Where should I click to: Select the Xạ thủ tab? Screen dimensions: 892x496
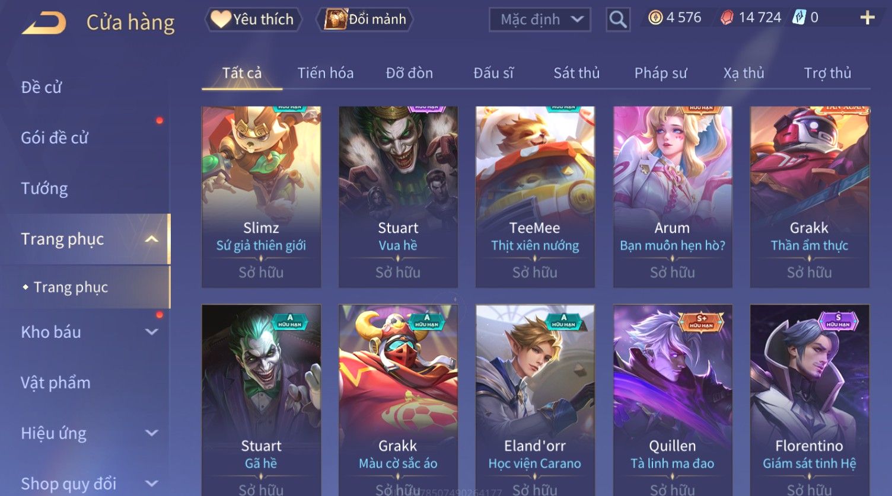pos(744,73)
